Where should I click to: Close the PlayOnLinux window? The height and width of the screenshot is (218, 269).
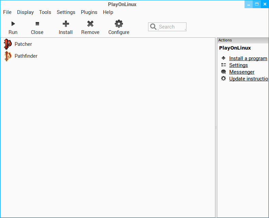pyautogui.click(x=265, y=4)
